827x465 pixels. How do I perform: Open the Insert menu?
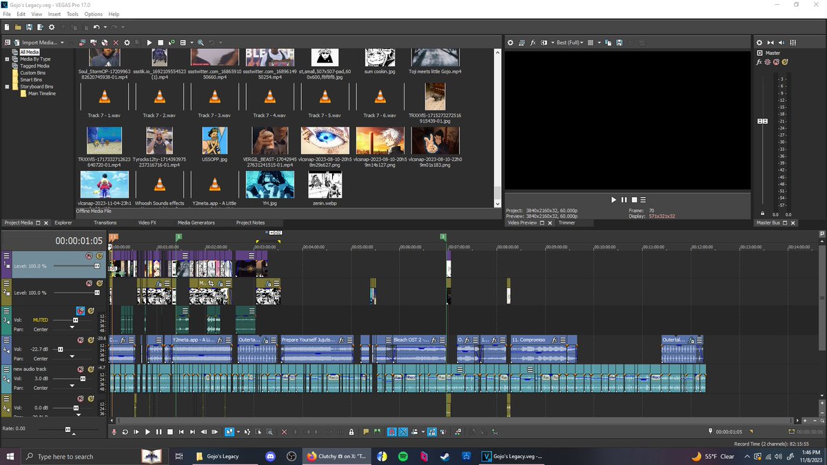[54, 14]
